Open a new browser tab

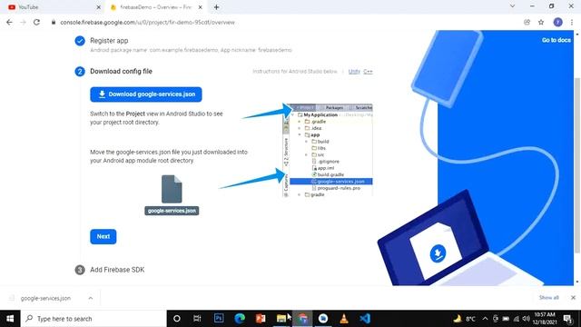pyautogui.click(x=216, y=7)
